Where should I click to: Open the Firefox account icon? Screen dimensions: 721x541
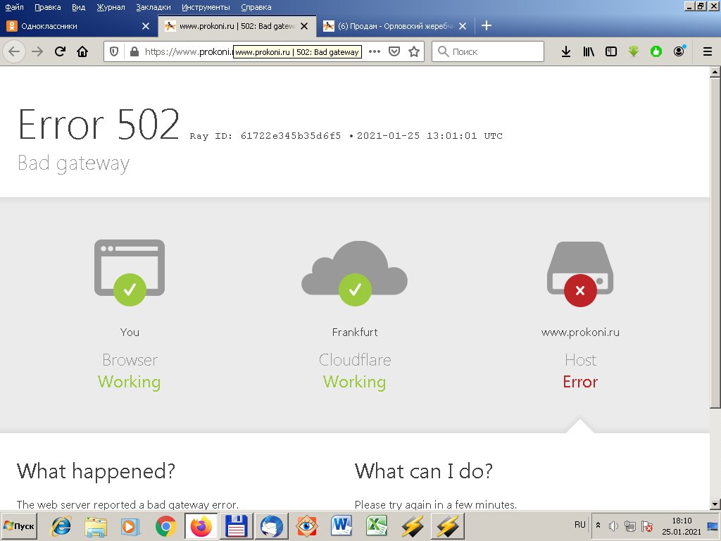pyautogui.click(x=679, y=51)
